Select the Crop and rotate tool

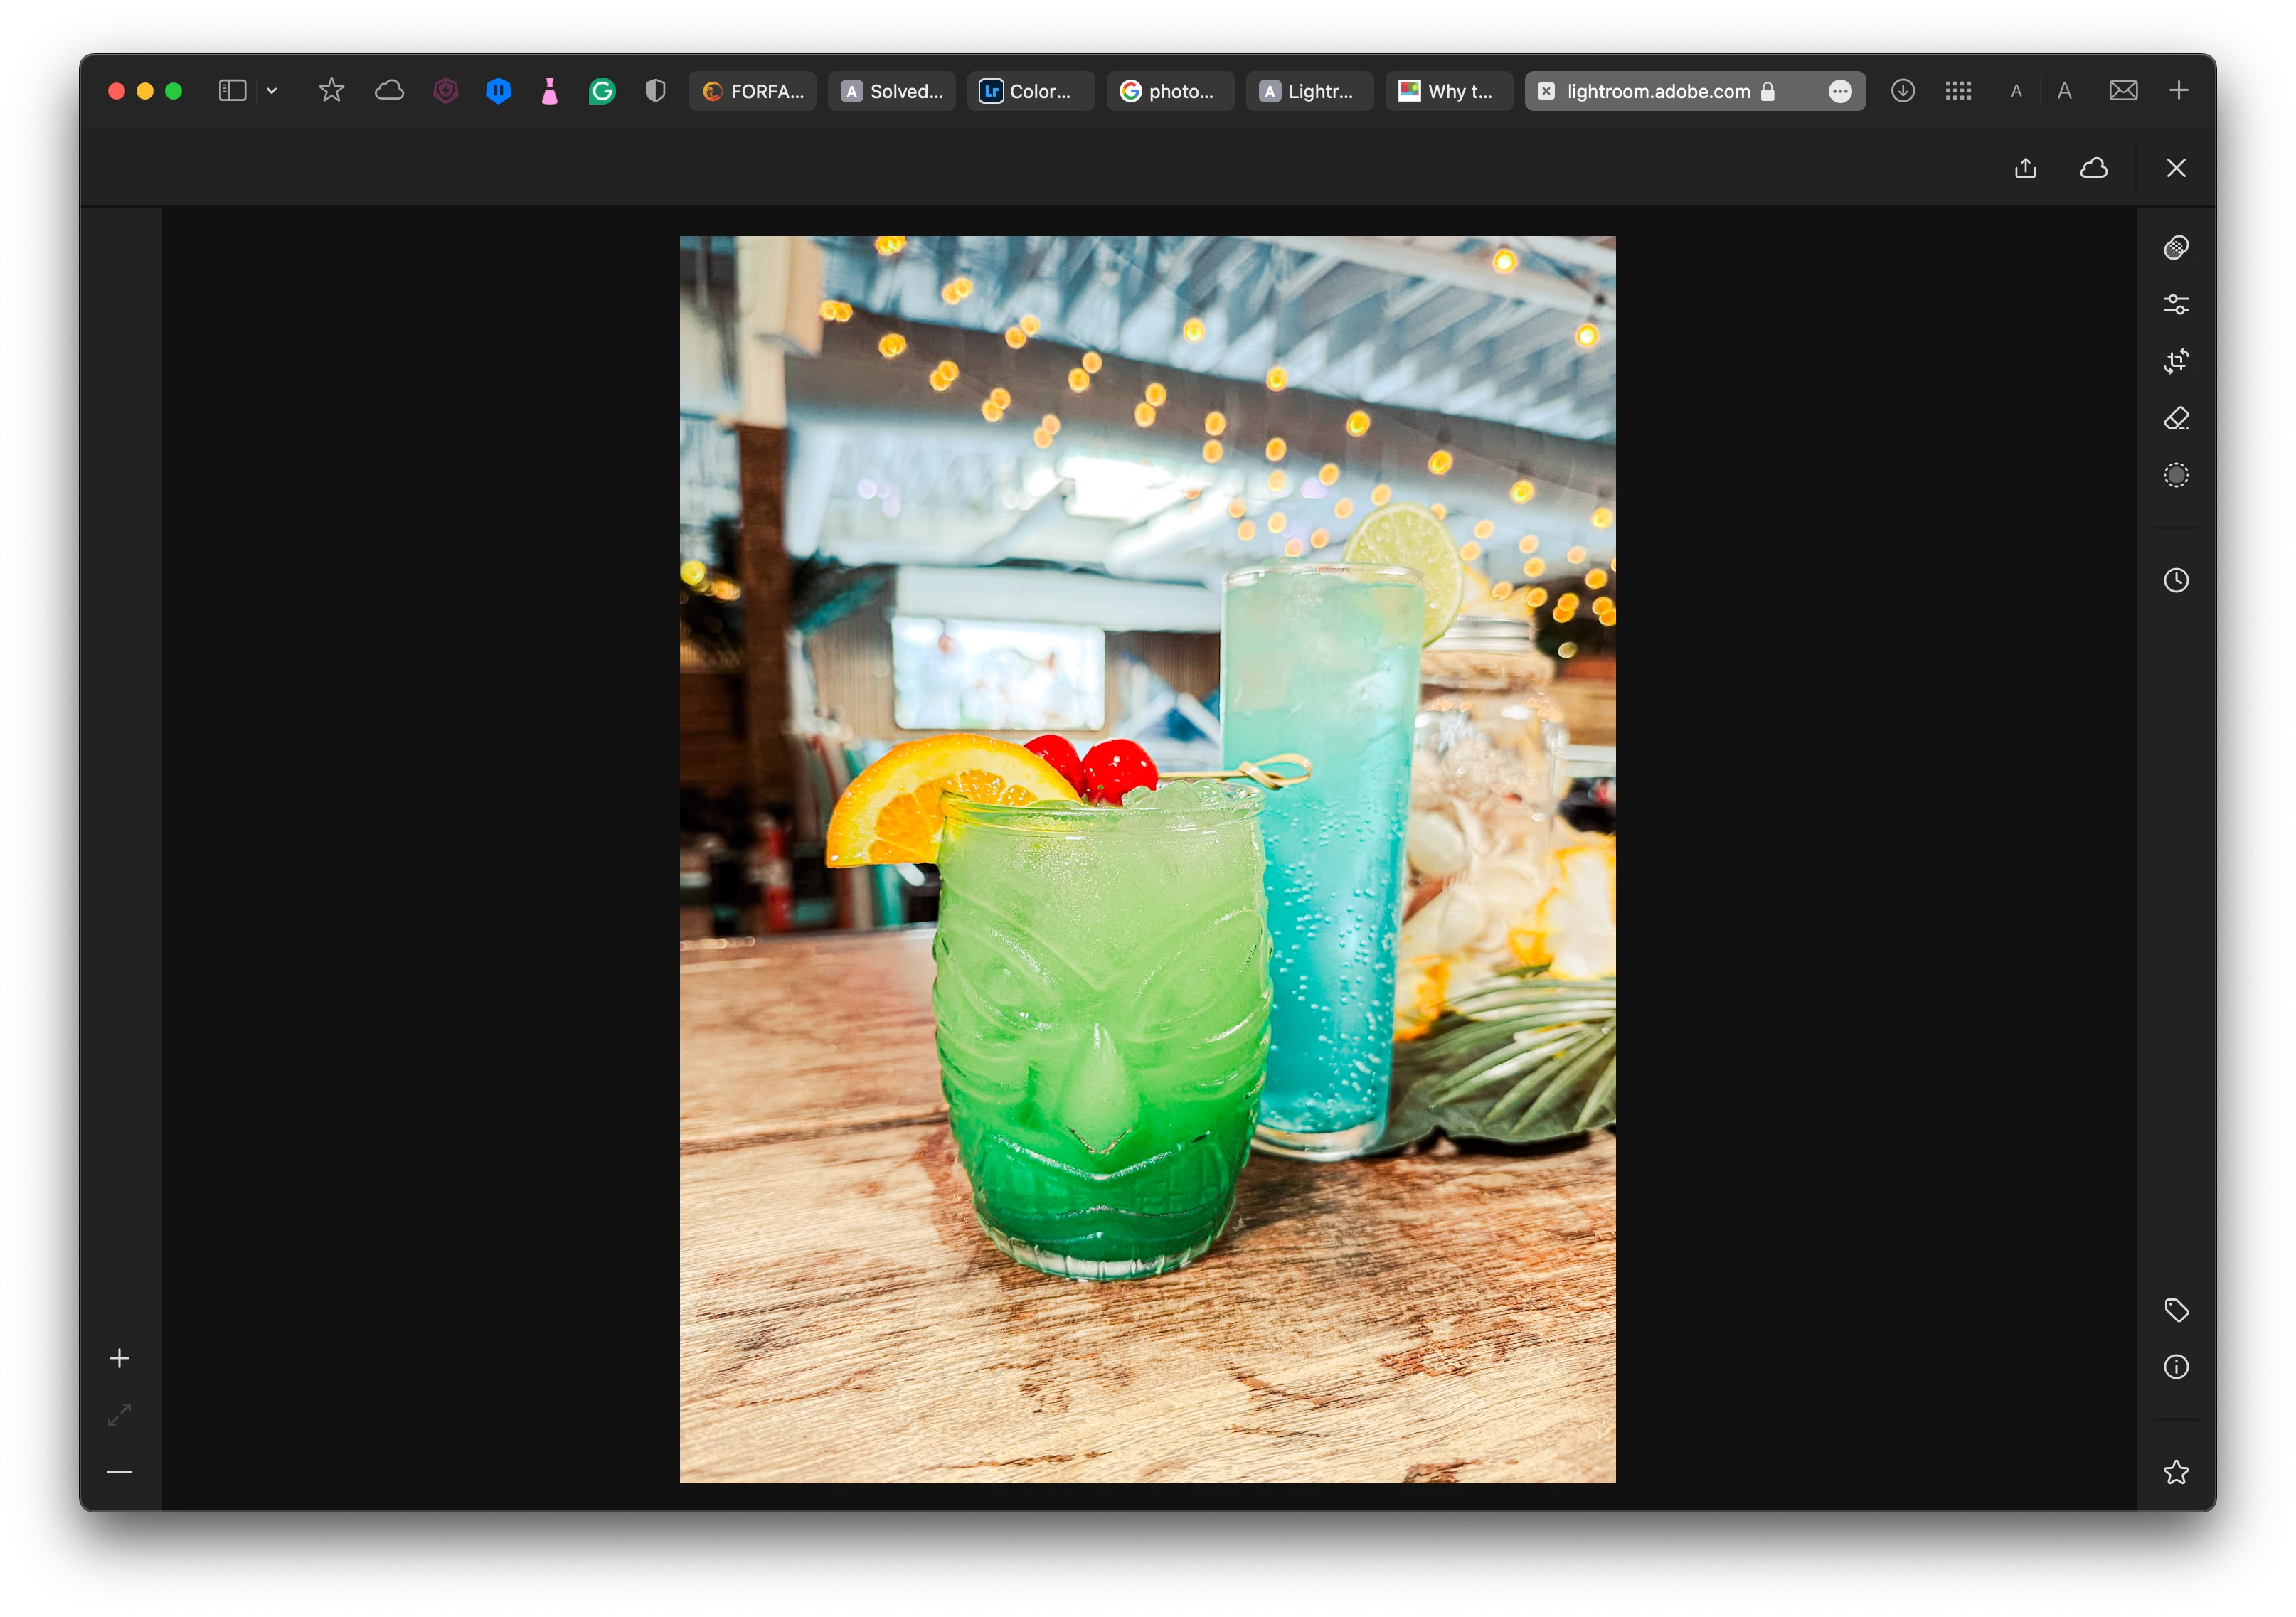[2176, 361]
